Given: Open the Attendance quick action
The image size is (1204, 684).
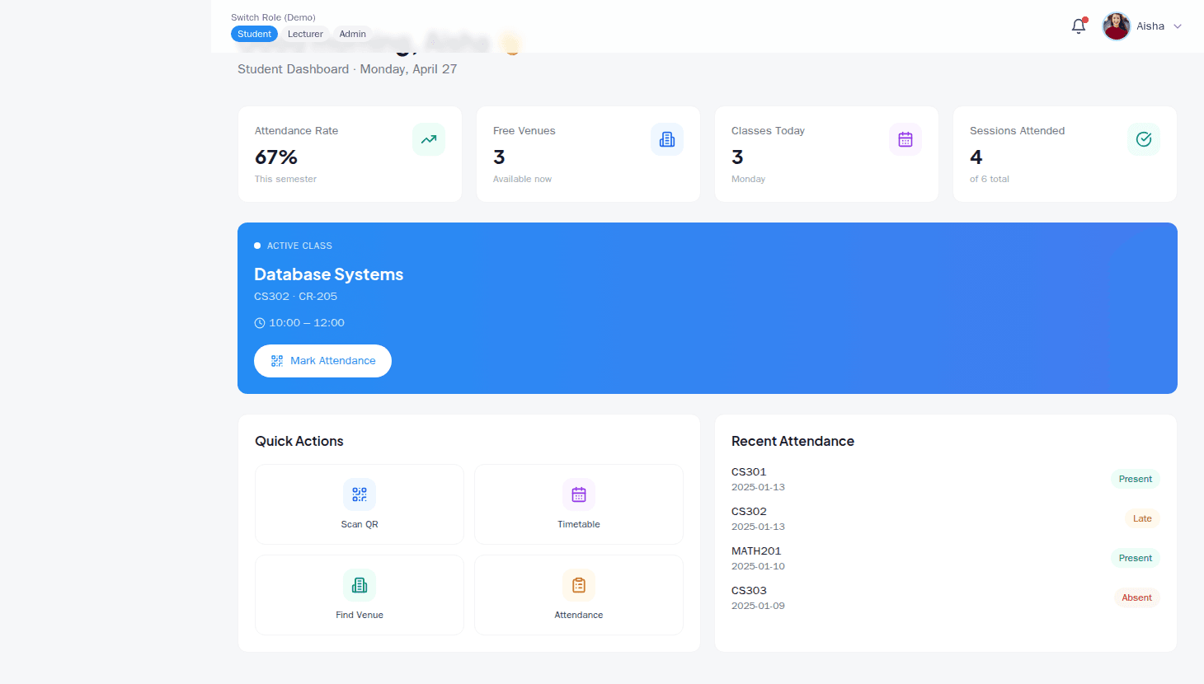Looking at the screenshot, I should point(579,595).
